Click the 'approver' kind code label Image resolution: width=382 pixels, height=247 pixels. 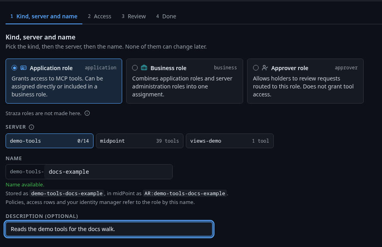point(346,68)
